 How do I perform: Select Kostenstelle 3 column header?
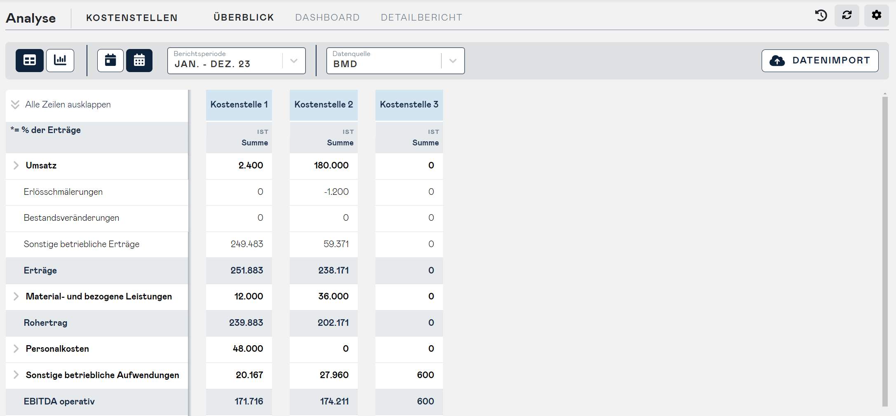[409, 105]
